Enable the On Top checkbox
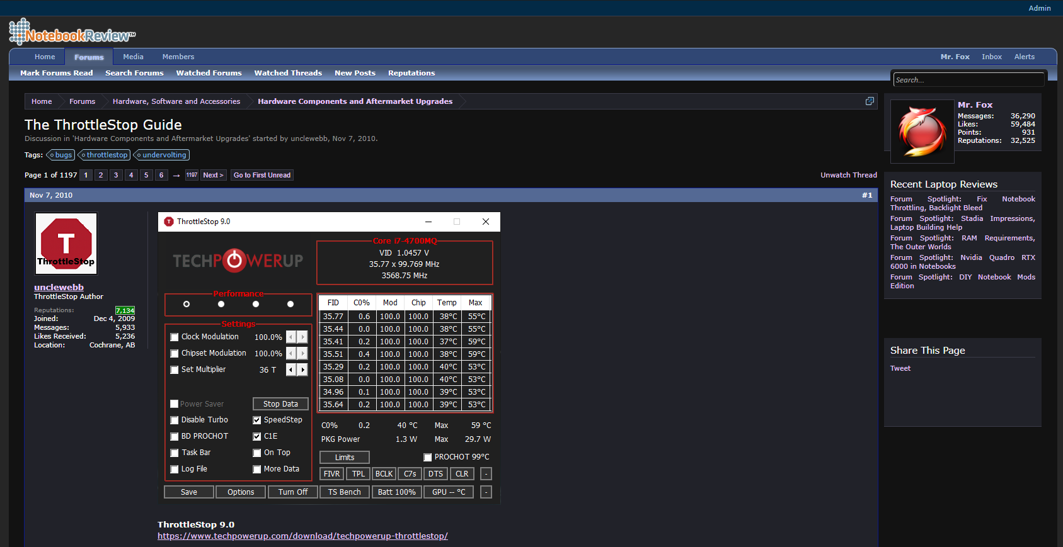The height and width of the screenshot is (547, 1063). tap(257, 453)
